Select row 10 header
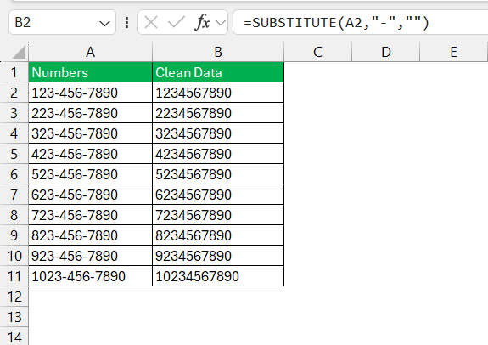Viewport: 488px width, 345px height. coord(14,256)
